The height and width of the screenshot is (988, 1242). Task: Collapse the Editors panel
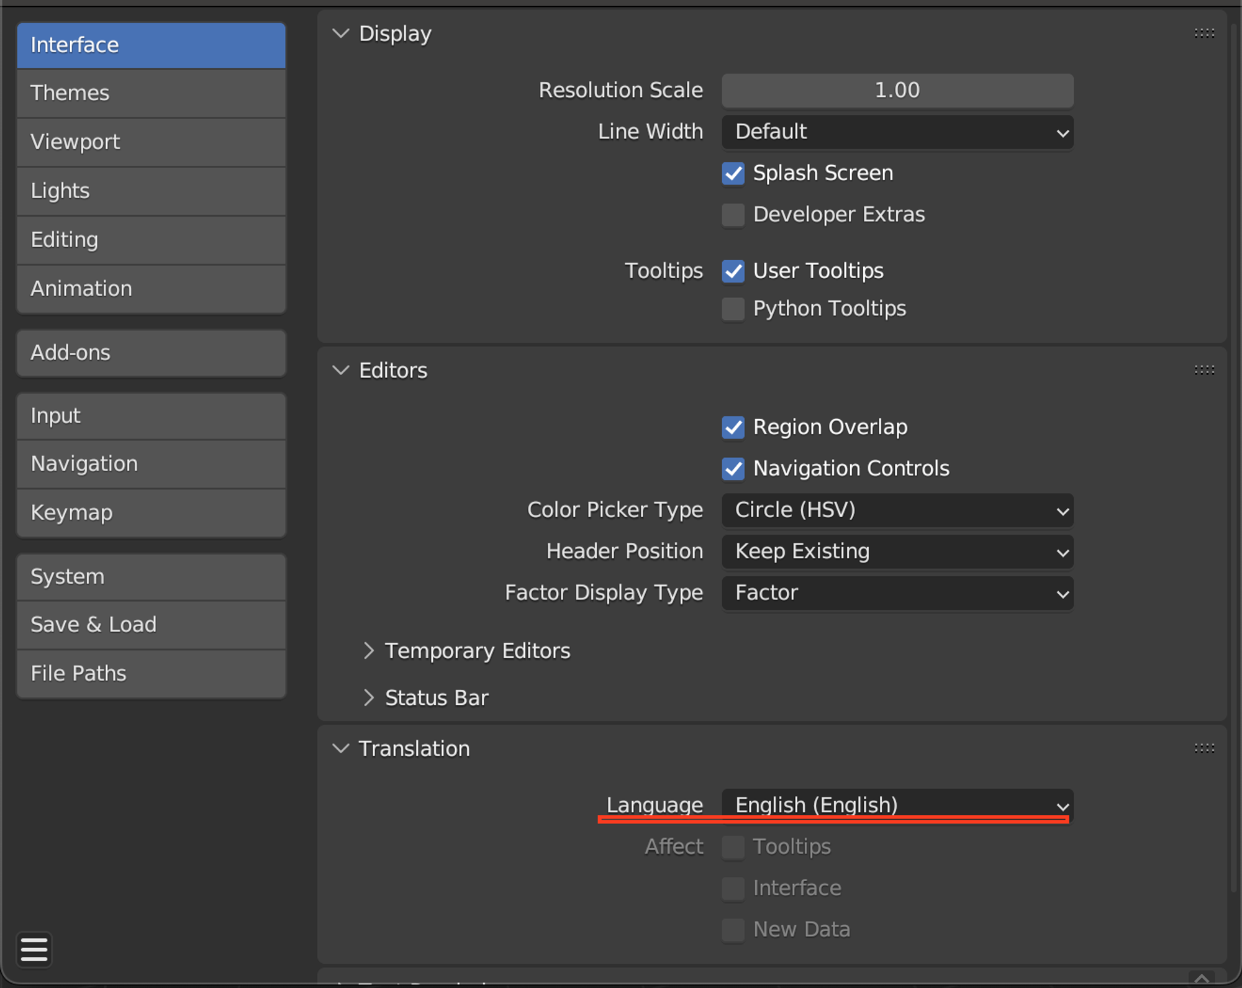tap(341, 371)
